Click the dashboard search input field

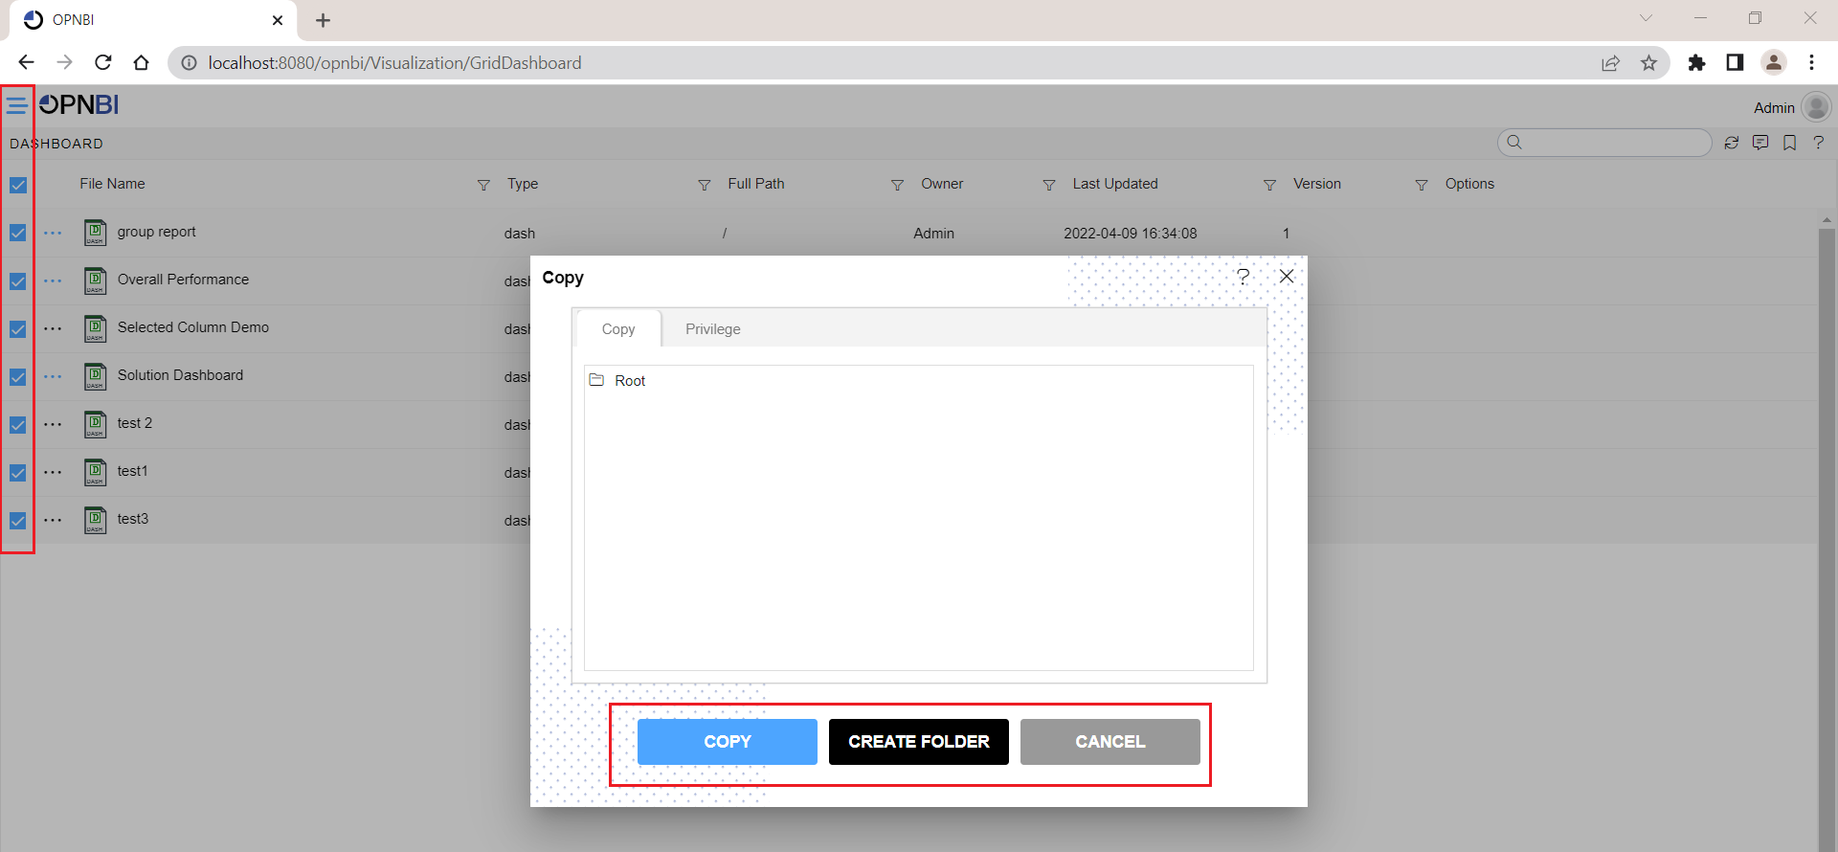click(x=1604, y=143)
